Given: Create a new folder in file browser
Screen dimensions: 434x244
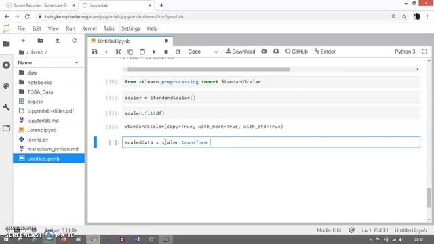Looking at the screenshot, I should (41, 41).
